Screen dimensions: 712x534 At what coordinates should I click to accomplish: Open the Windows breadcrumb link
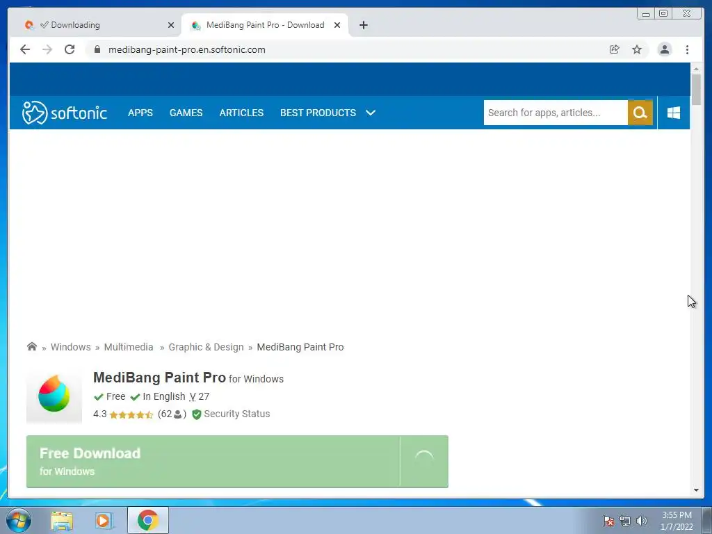(x=70, y=347)
